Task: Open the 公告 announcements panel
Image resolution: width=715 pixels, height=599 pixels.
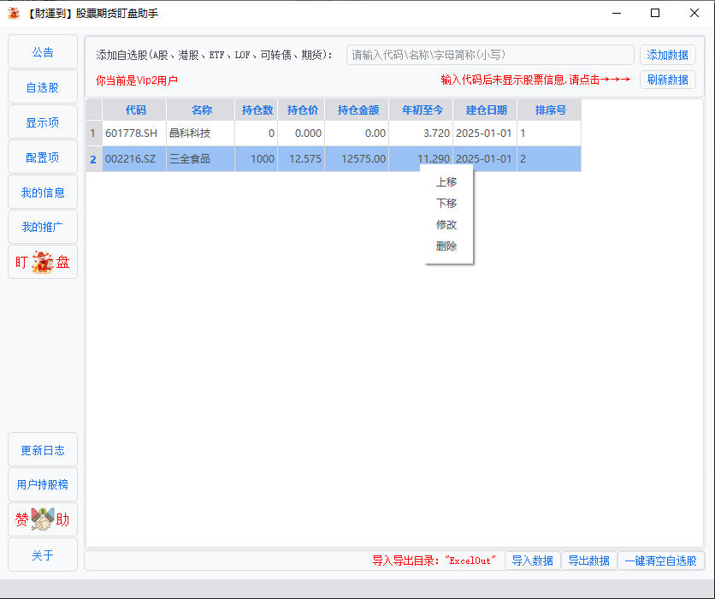Action: click(42, 51)
